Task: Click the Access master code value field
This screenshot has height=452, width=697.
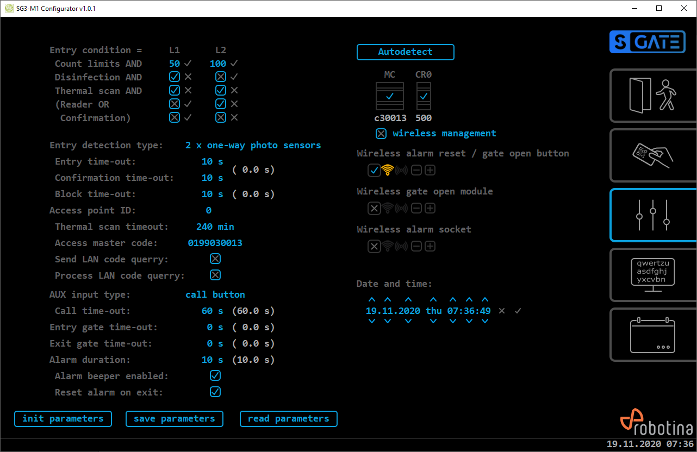Action: click(x=215, y=243)
